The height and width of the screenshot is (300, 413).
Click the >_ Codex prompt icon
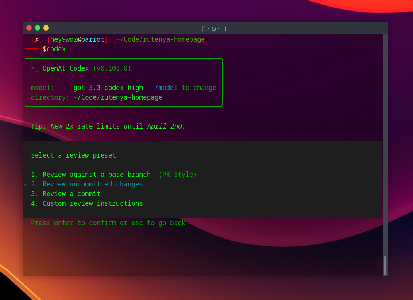35,69
